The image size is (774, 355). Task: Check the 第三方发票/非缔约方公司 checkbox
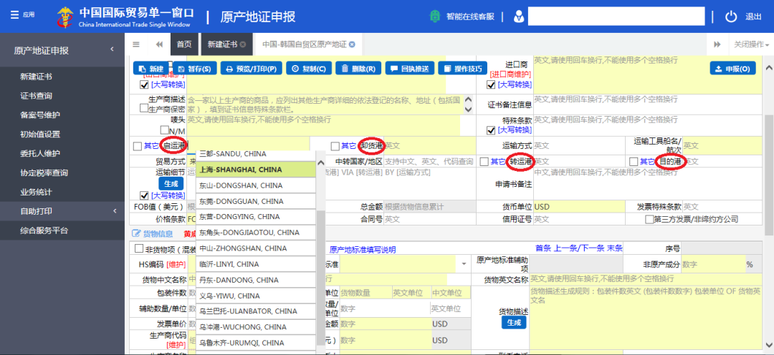point(649,220)
